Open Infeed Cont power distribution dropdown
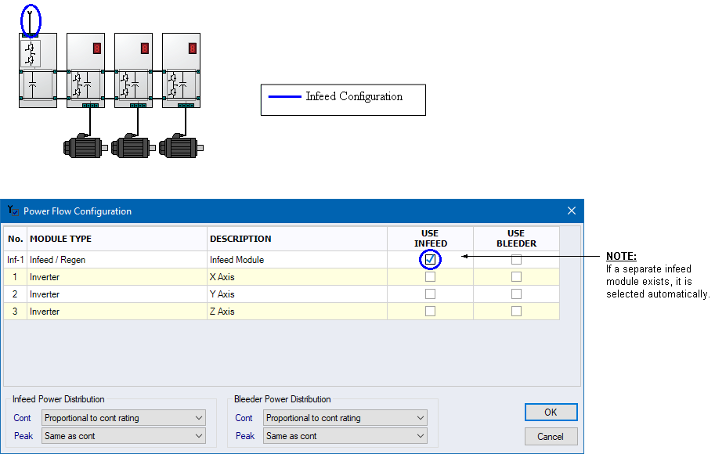This screenshot has height=454, width=715. pyautogui.click(x=125, y=418)
